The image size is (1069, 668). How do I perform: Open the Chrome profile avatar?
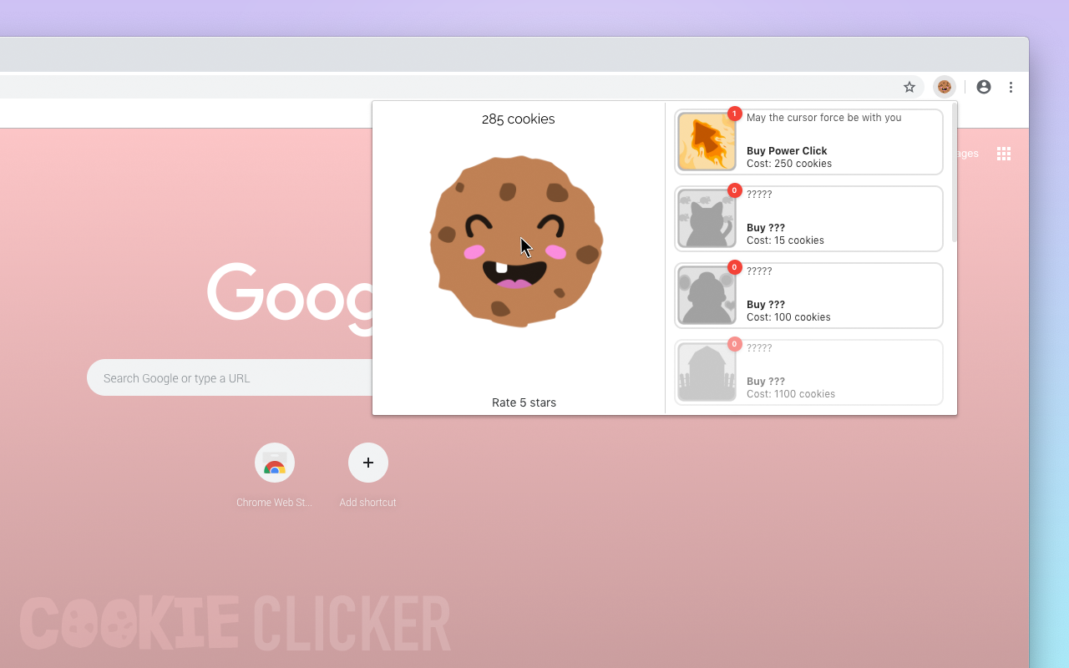pos(983,87)
